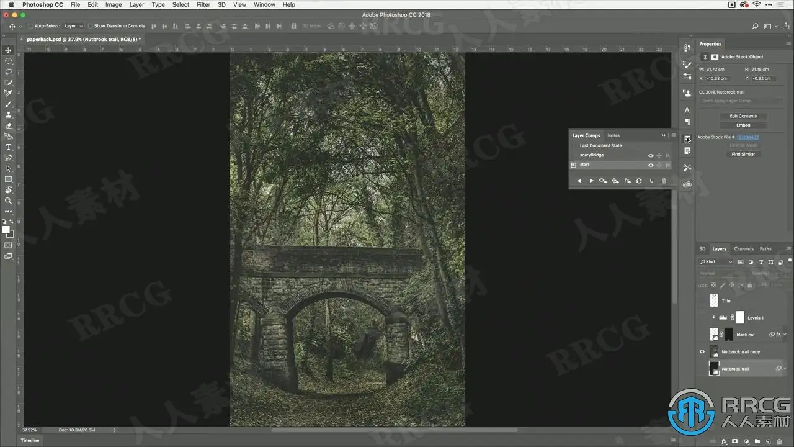Open the Window menu
The height and width of the screenshot is (447, 794).
264,4
